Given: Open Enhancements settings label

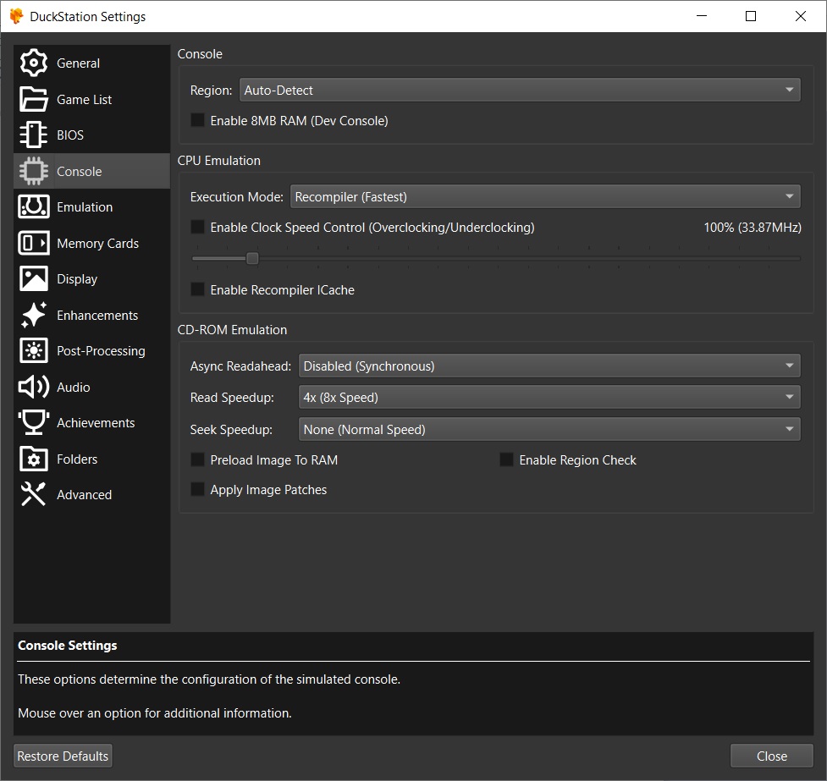Looking at the screenshot, I should point(97,316).
